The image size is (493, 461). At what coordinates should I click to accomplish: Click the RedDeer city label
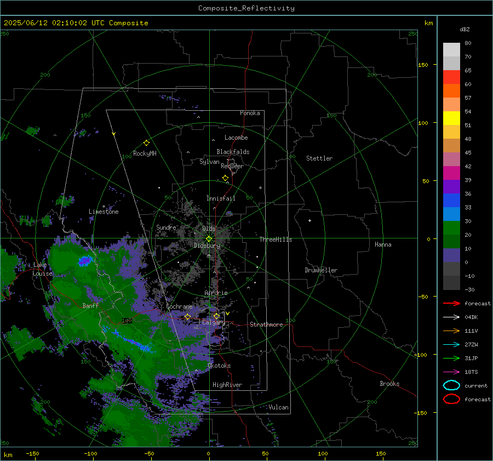[x=232, y=166]
